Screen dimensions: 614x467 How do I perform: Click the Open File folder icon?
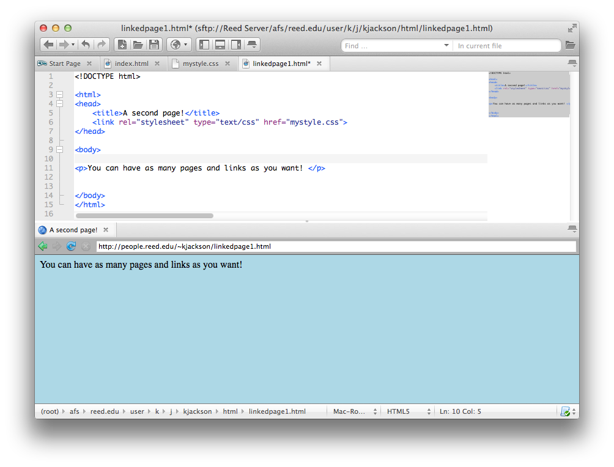[x=138, y=45]
